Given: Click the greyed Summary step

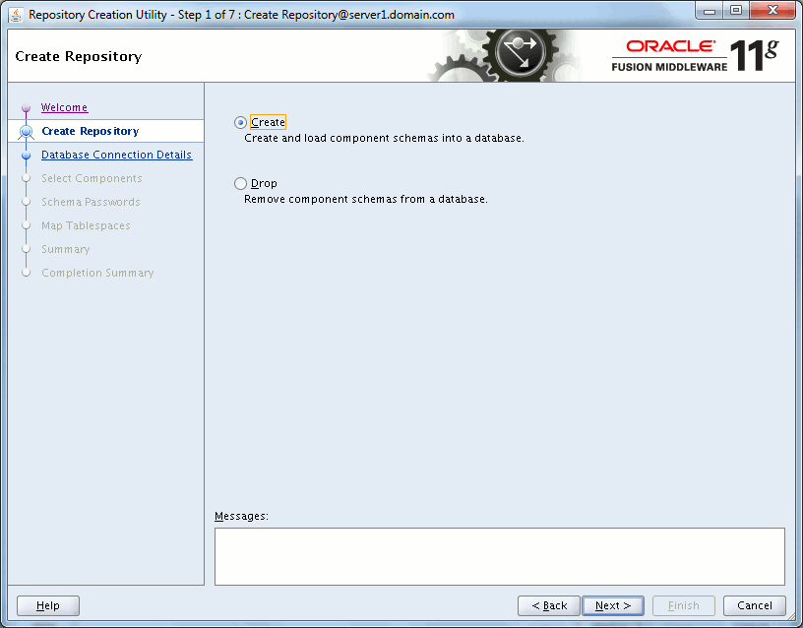Looking at the screenshot, I should 66,249.
